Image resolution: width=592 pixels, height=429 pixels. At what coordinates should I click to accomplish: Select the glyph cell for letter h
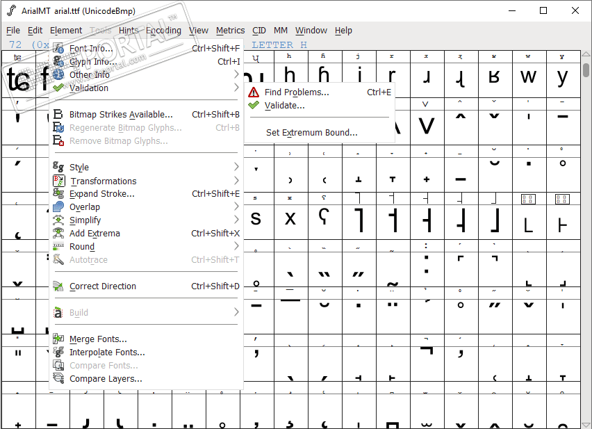click(x=291, y=72)
